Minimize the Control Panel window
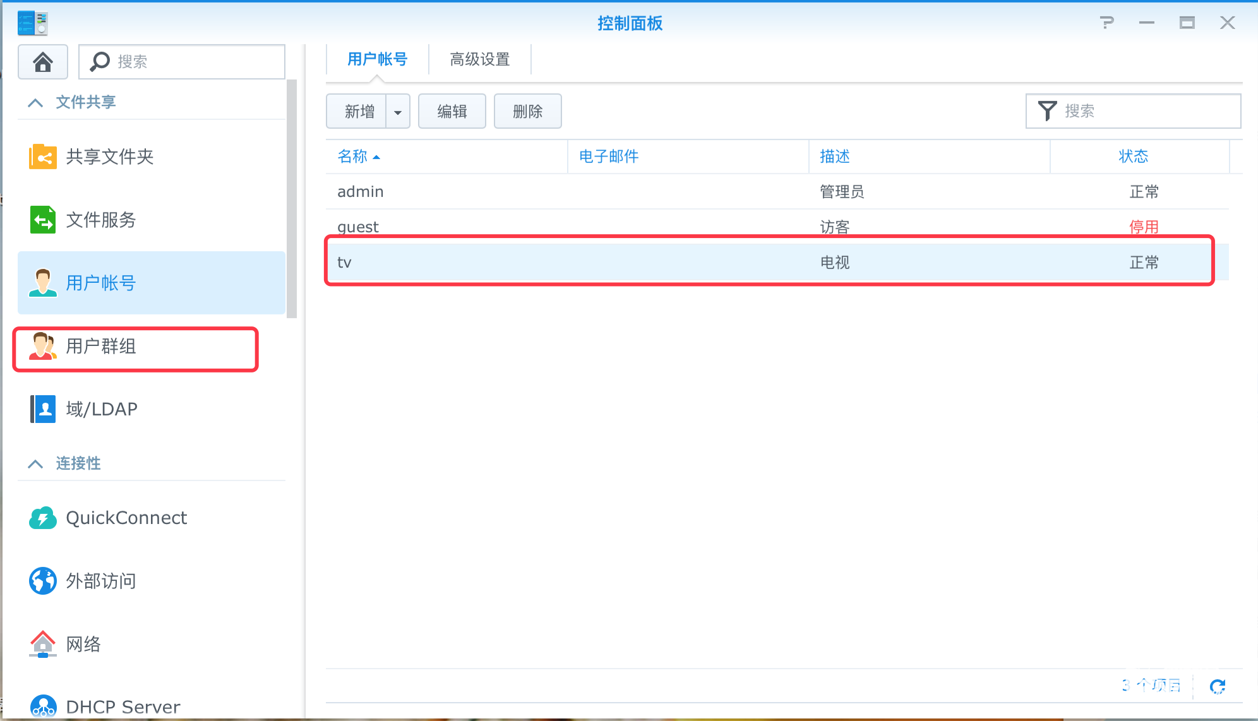The image size is (1258, 721). pyautogui.click(x=1147, y=23)
